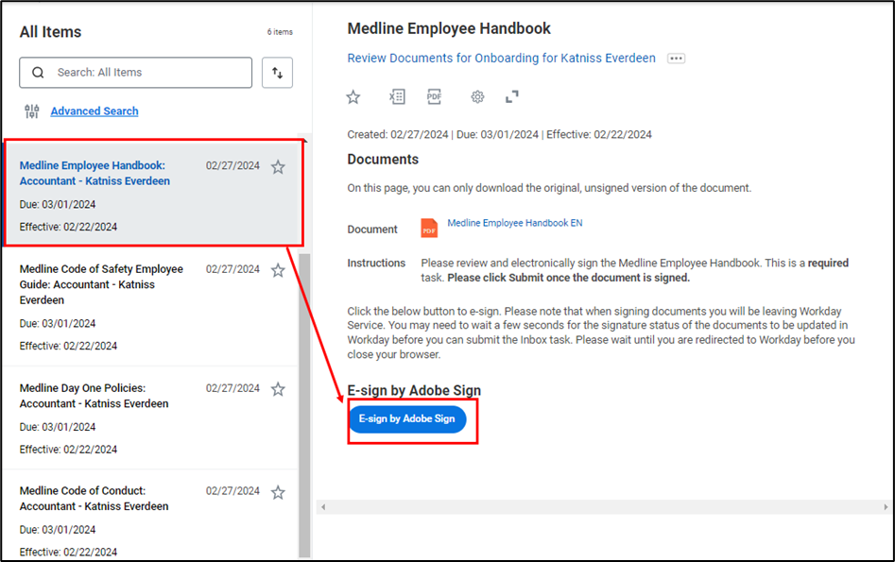This screenshot has width=895, height=562.
Task: Click orange PDF icon next to document
Action: 429,229
